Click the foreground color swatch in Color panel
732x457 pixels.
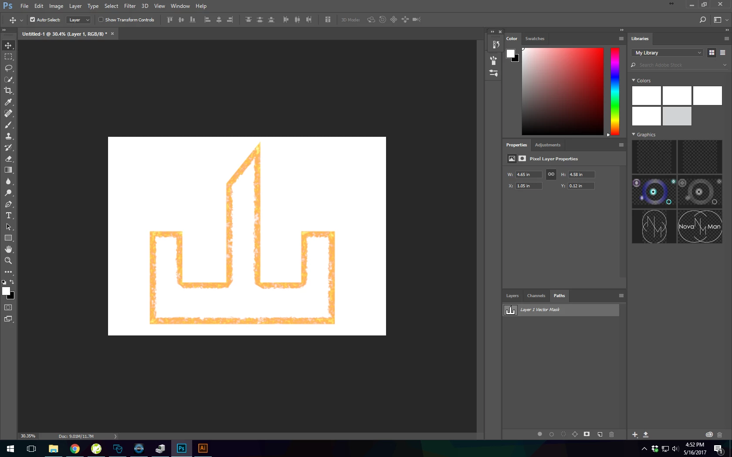[510, 54]
